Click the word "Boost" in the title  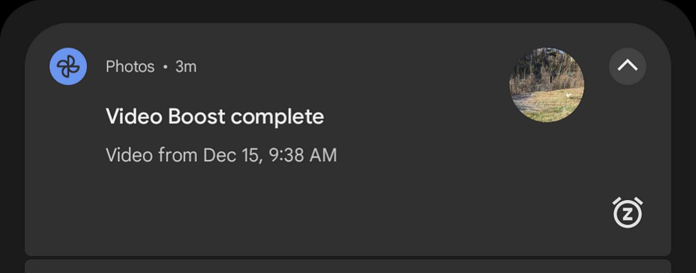(x=197, y=117)
